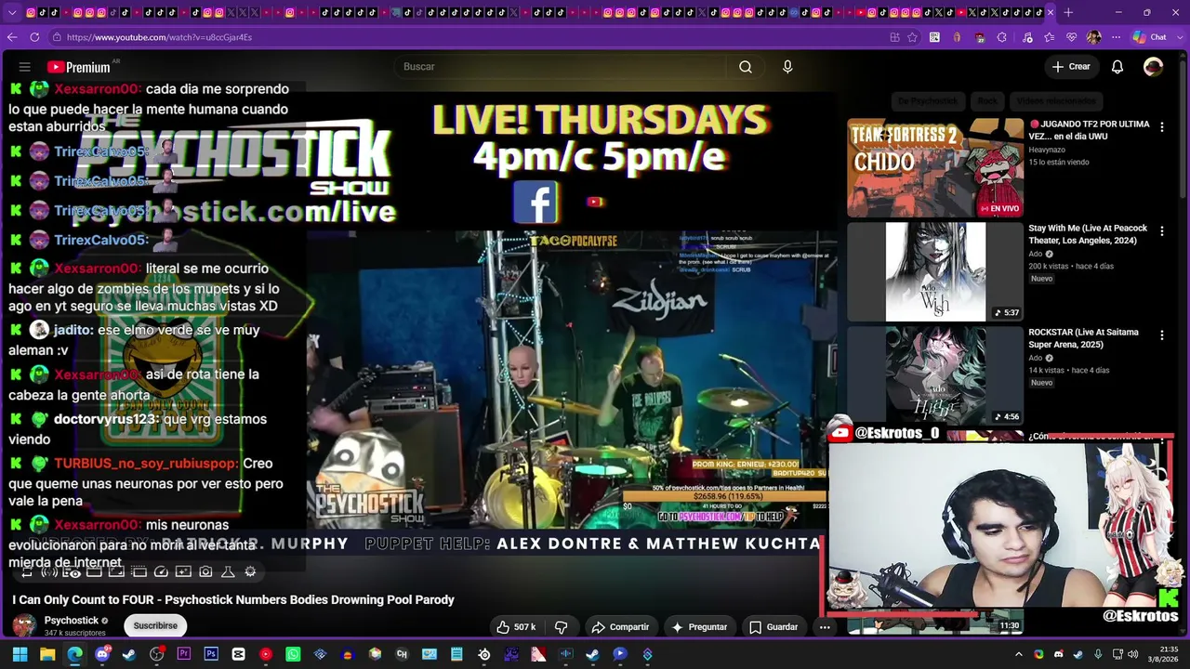This screenshot has height=669, width=1190.
Task: Launch Photoshop from the taskbar
Action: click(x=211, y=654)
